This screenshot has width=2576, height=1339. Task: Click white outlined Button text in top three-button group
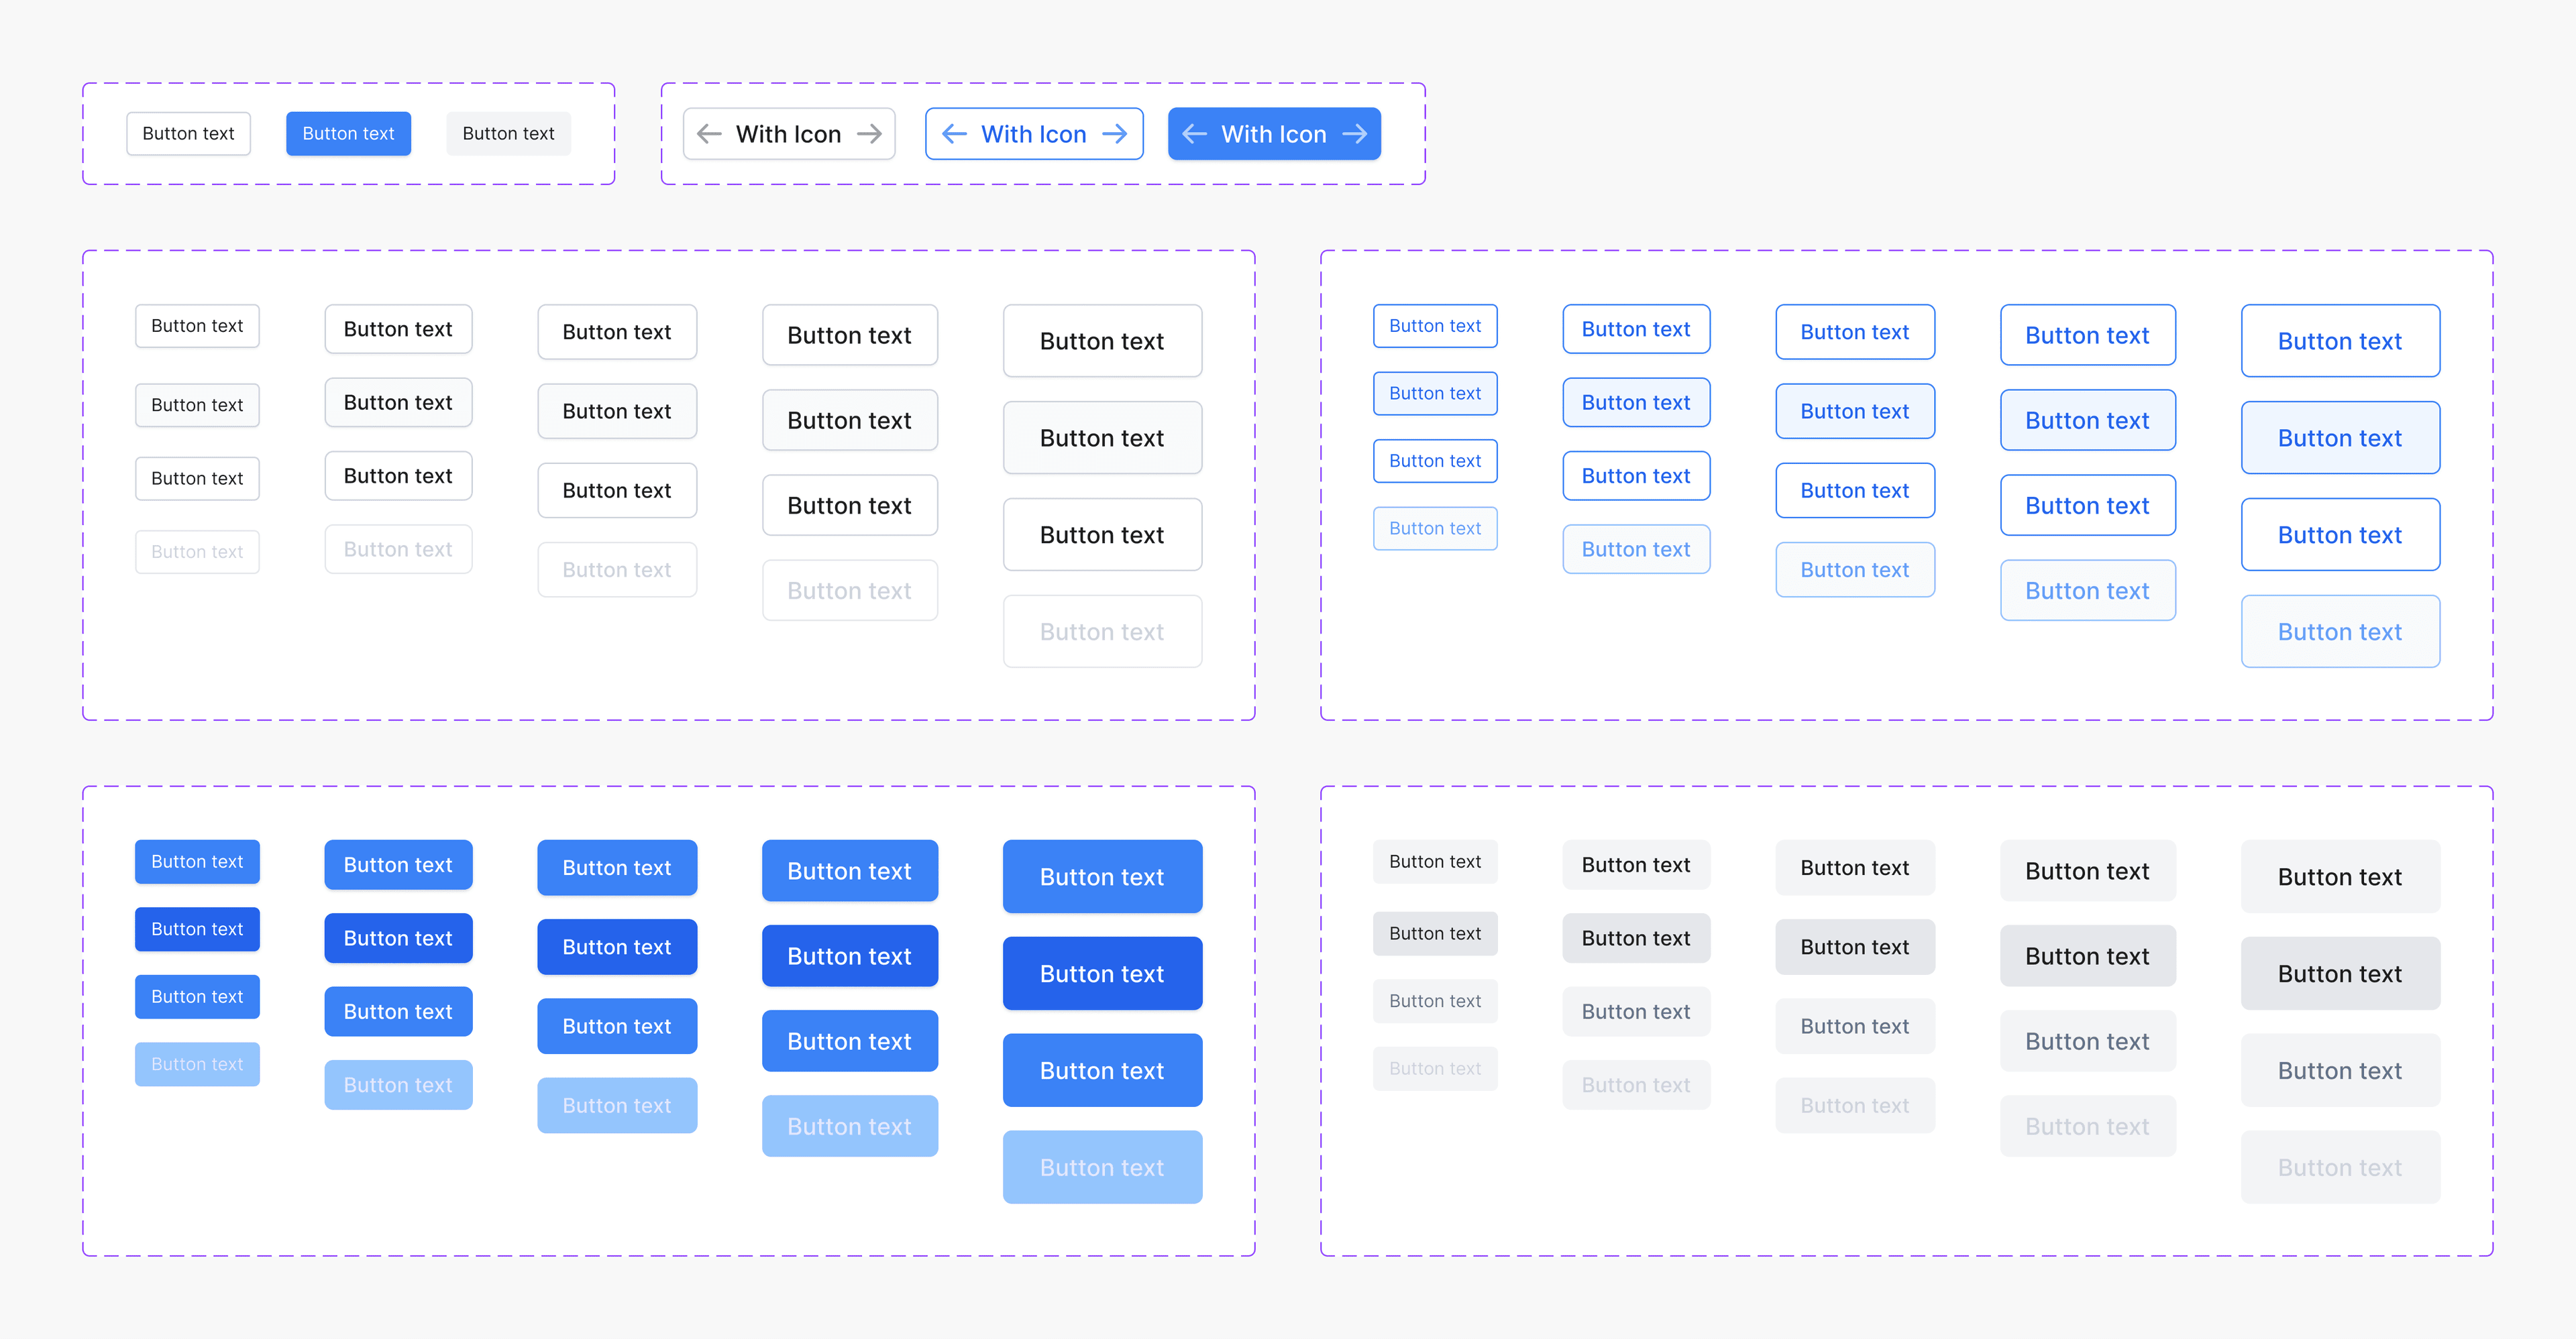(188, 134)
